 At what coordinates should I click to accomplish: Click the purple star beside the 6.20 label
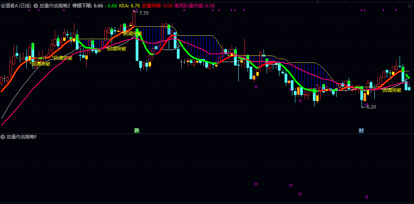click(367, 104)
